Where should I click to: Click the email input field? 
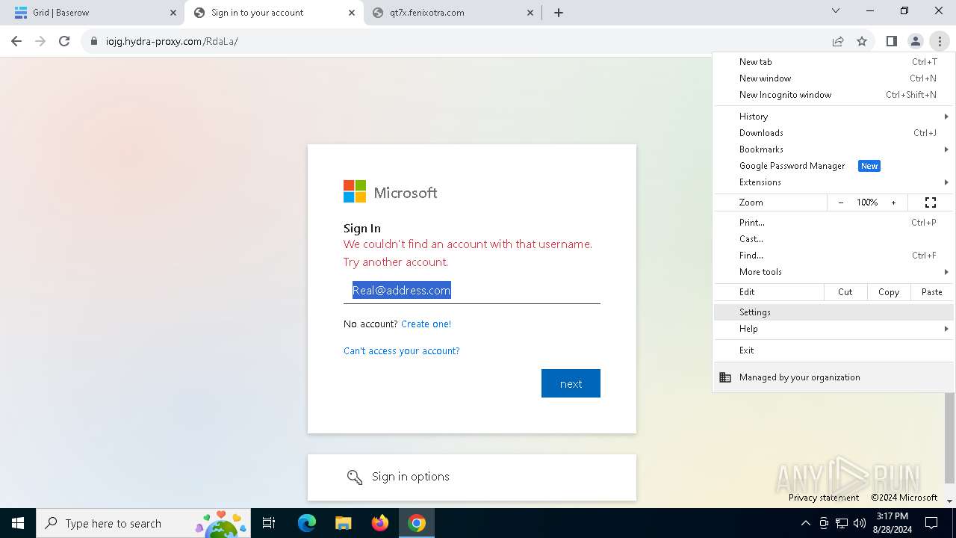tap(472, 291)
